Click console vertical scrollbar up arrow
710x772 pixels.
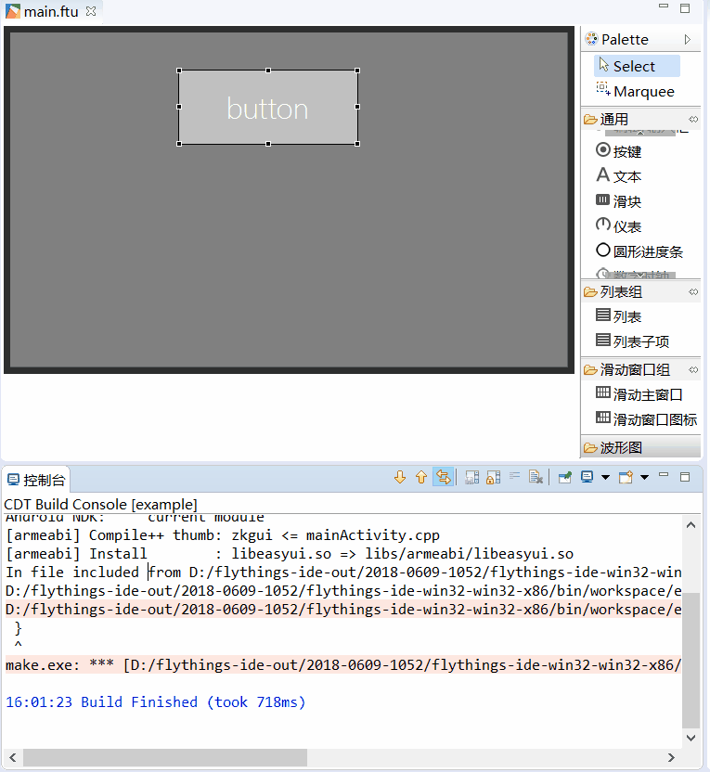pyautogui.click(x=691, y=525)
